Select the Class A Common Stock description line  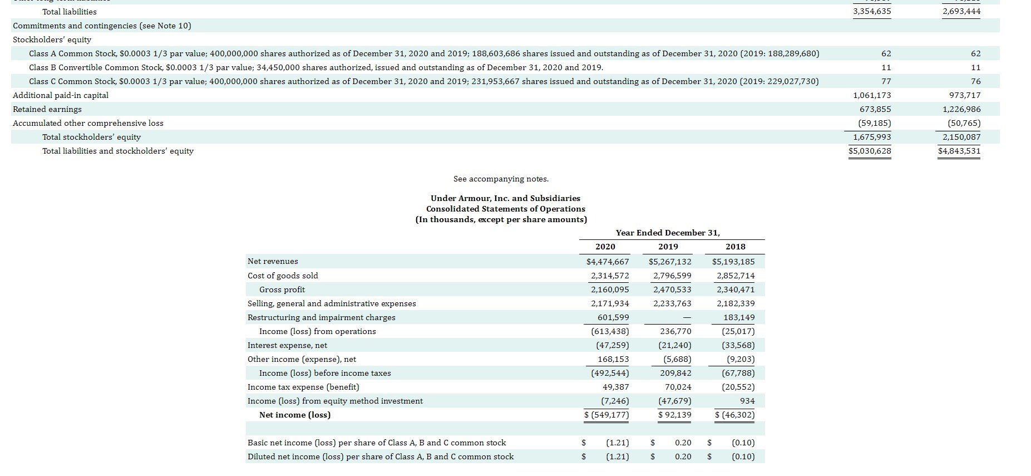point(424,53)
